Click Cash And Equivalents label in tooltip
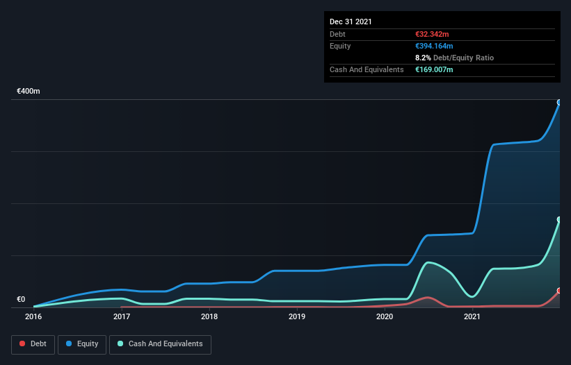This screenshot has height=365, width=571. coord(367,69)
